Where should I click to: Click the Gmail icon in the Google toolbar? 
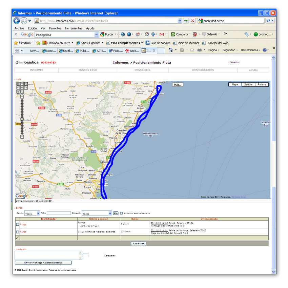(162, 34)
